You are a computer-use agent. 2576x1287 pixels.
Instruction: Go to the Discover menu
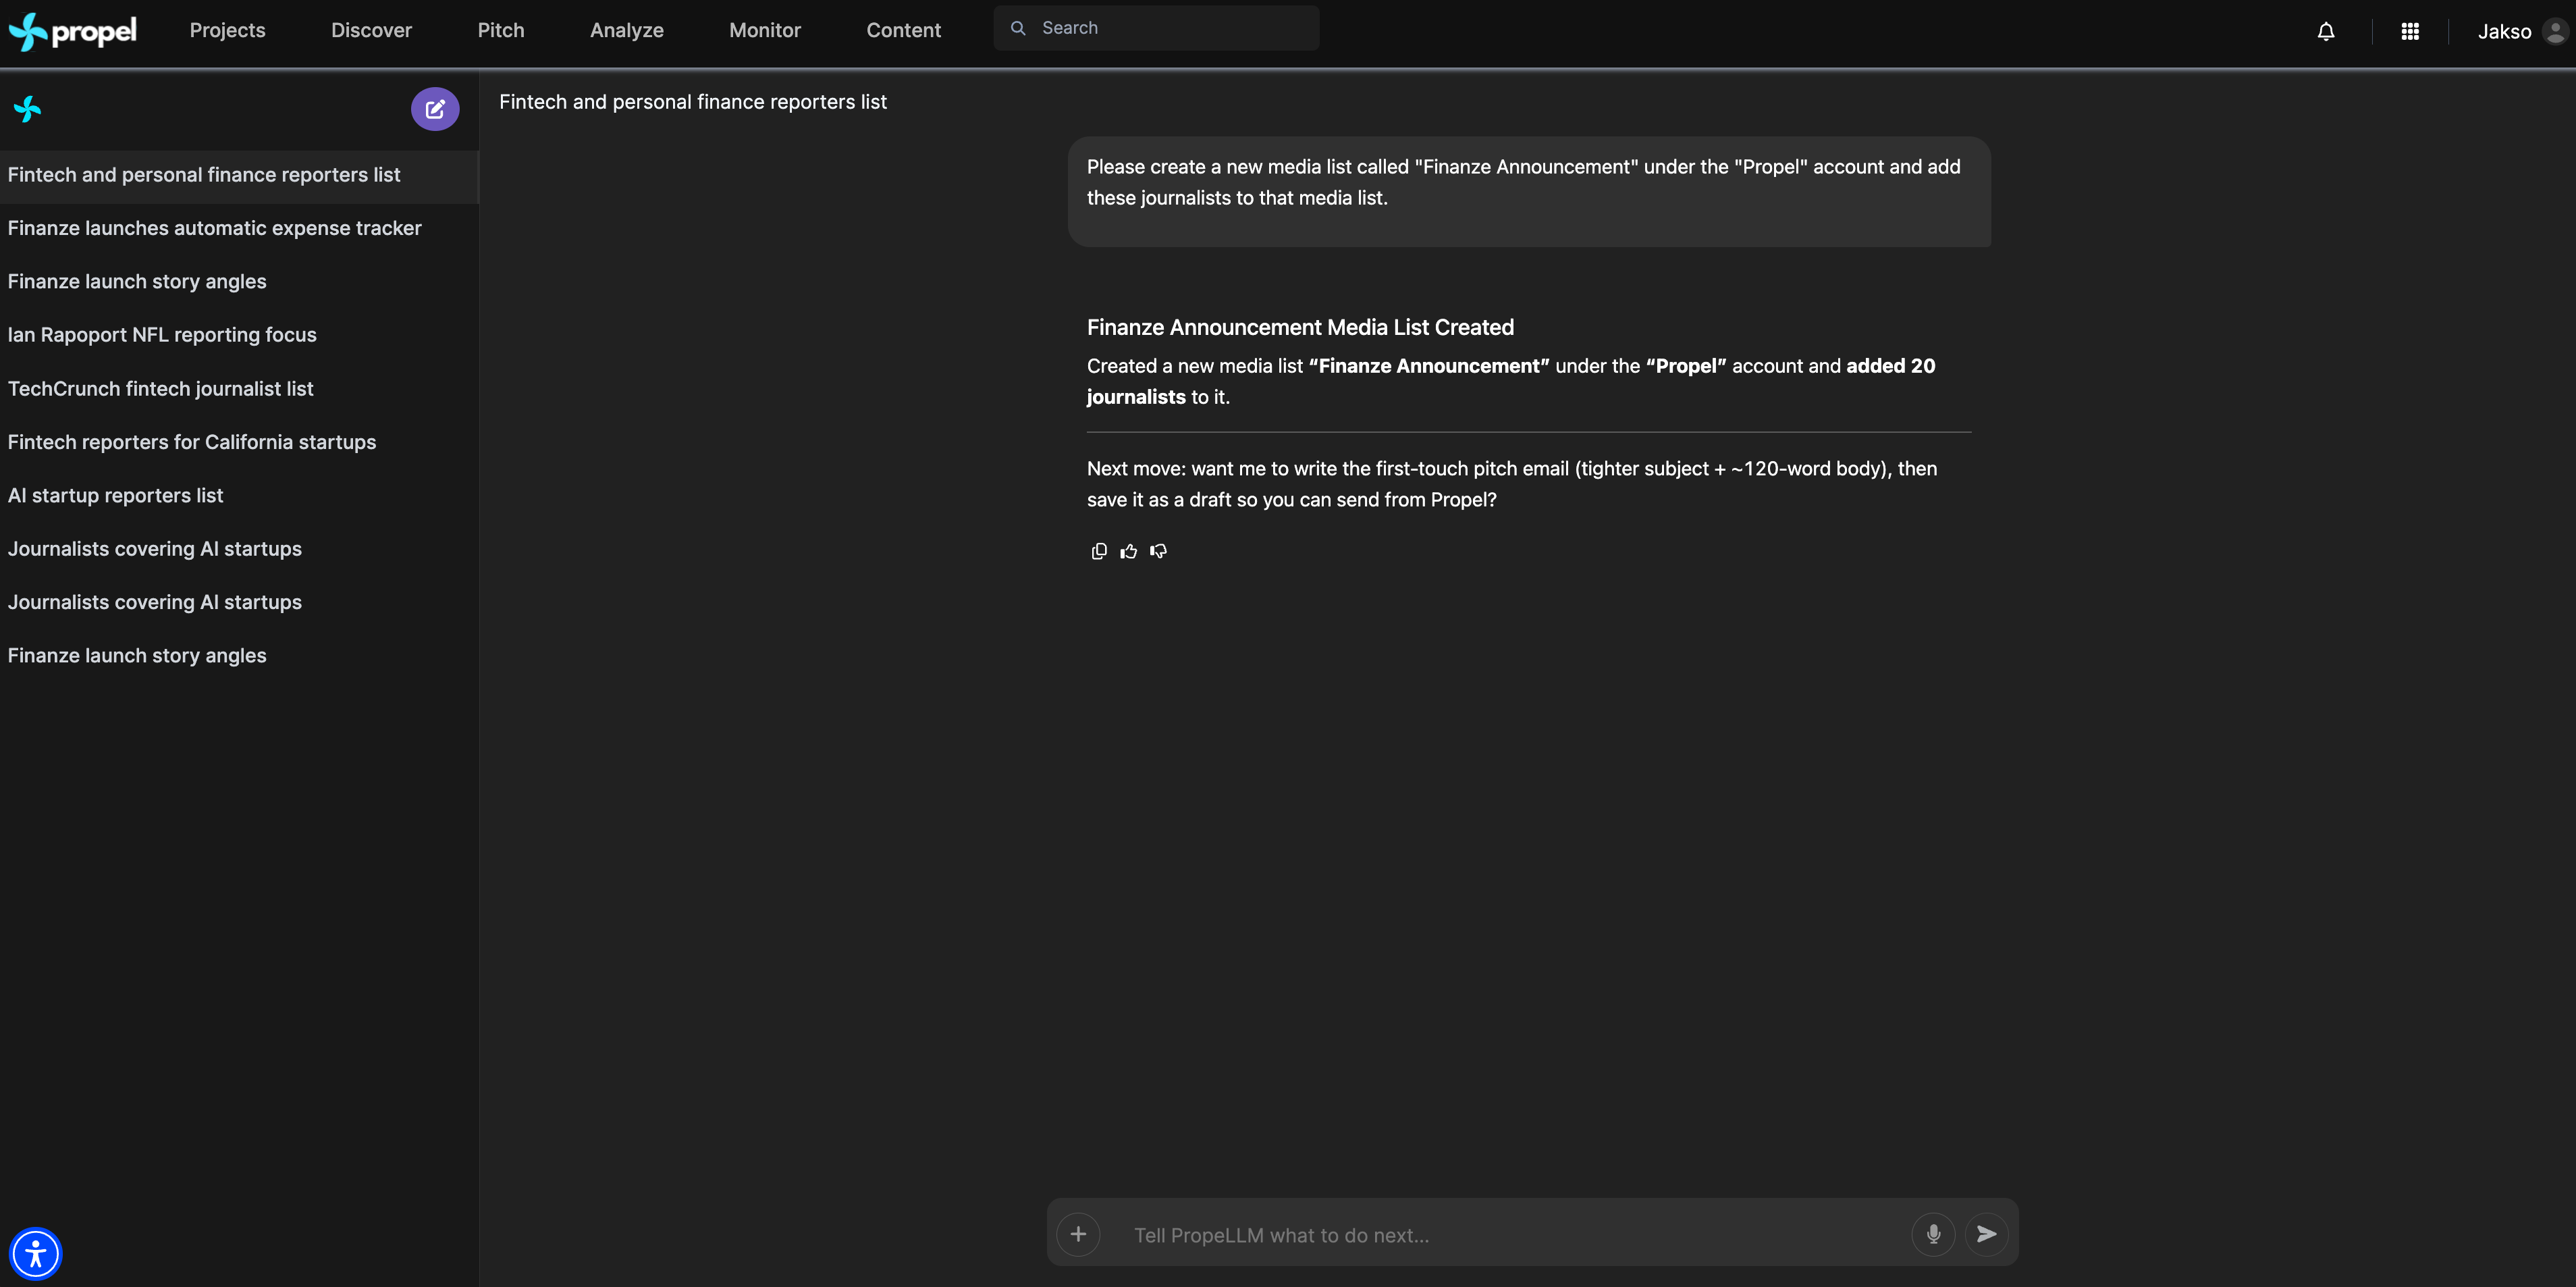tap(371, 30)
